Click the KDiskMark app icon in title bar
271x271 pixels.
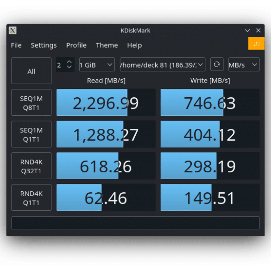[13, 31]
